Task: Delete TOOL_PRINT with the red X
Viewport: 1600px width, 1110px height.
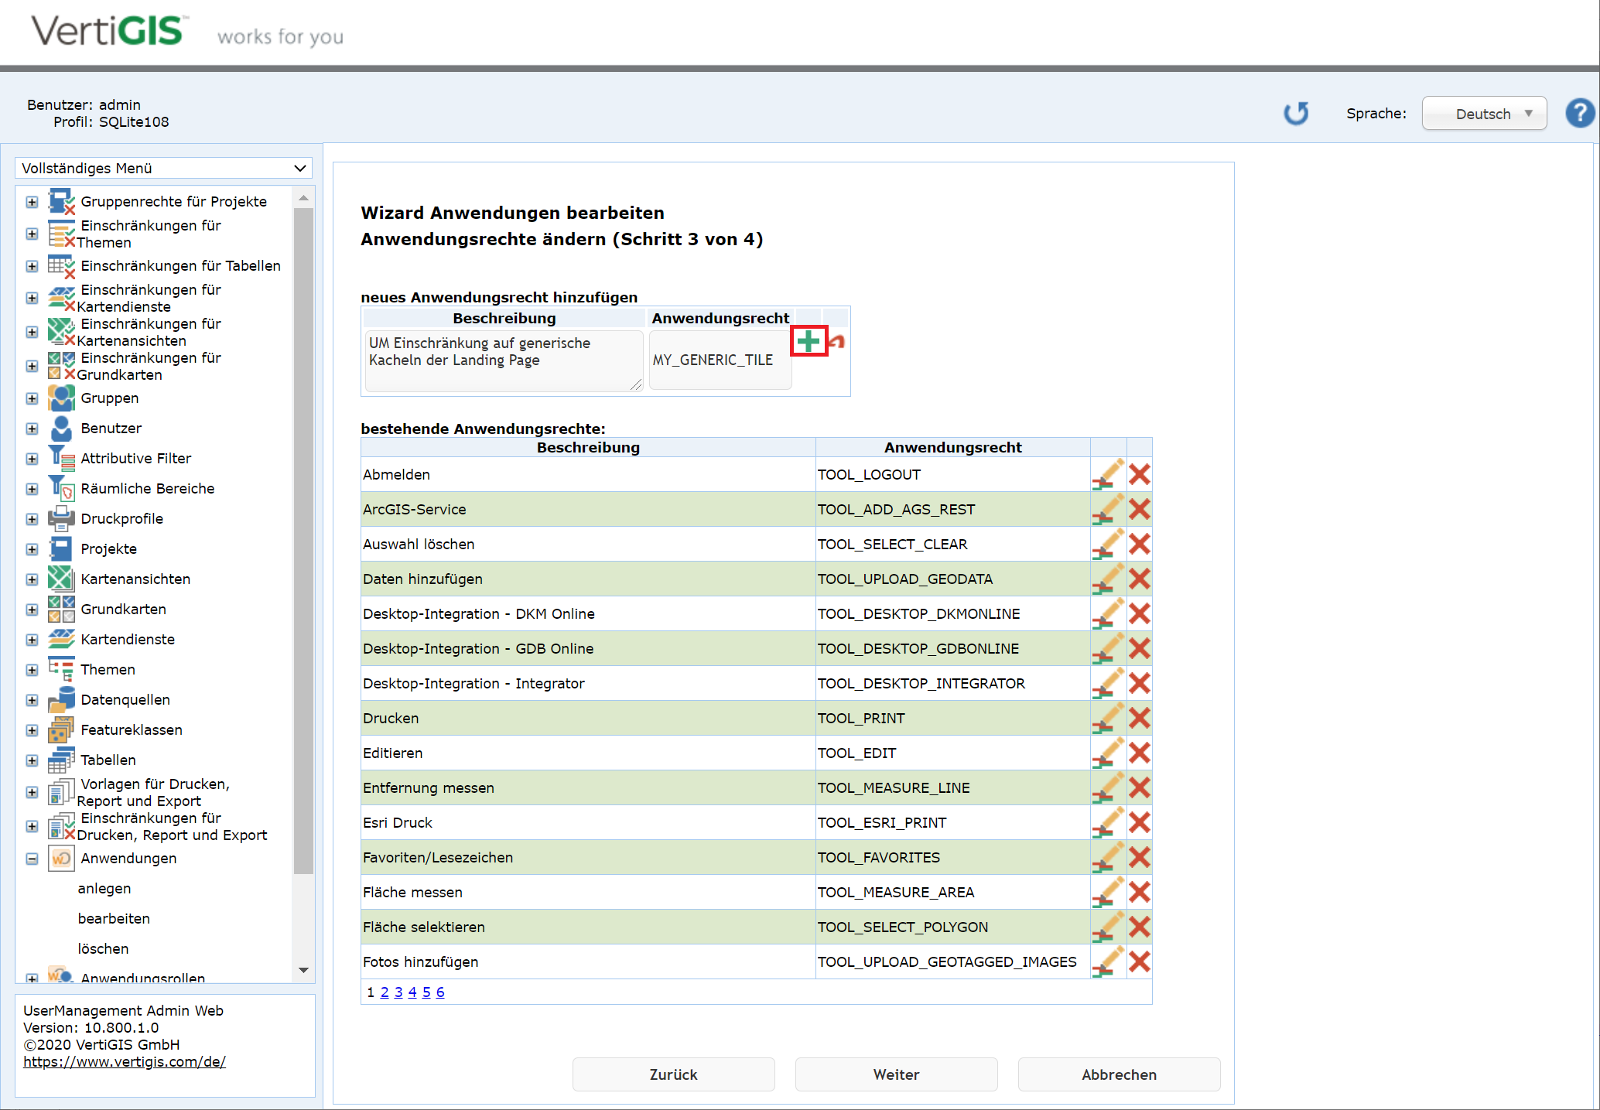Action: click(1139, 718)
